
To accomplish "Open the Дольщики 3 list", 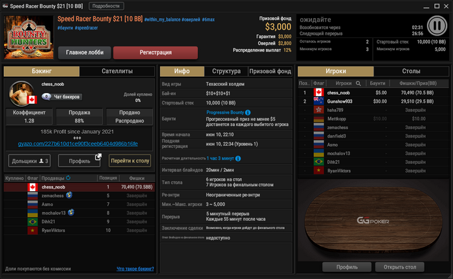I will point(30,161).
